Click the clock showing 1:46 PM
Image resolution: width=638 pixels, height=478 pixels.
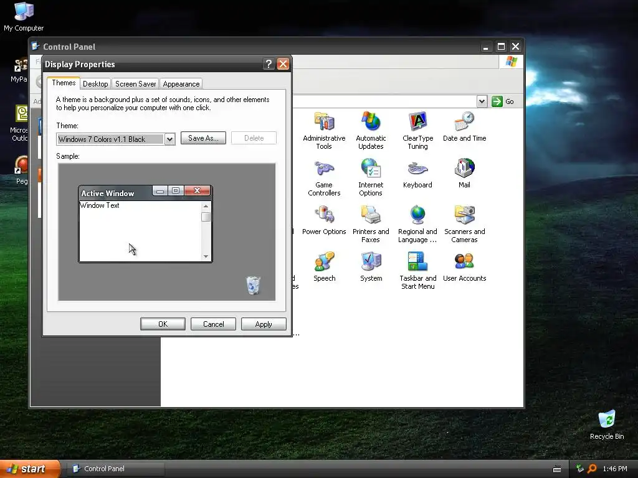tap(615, 469)
